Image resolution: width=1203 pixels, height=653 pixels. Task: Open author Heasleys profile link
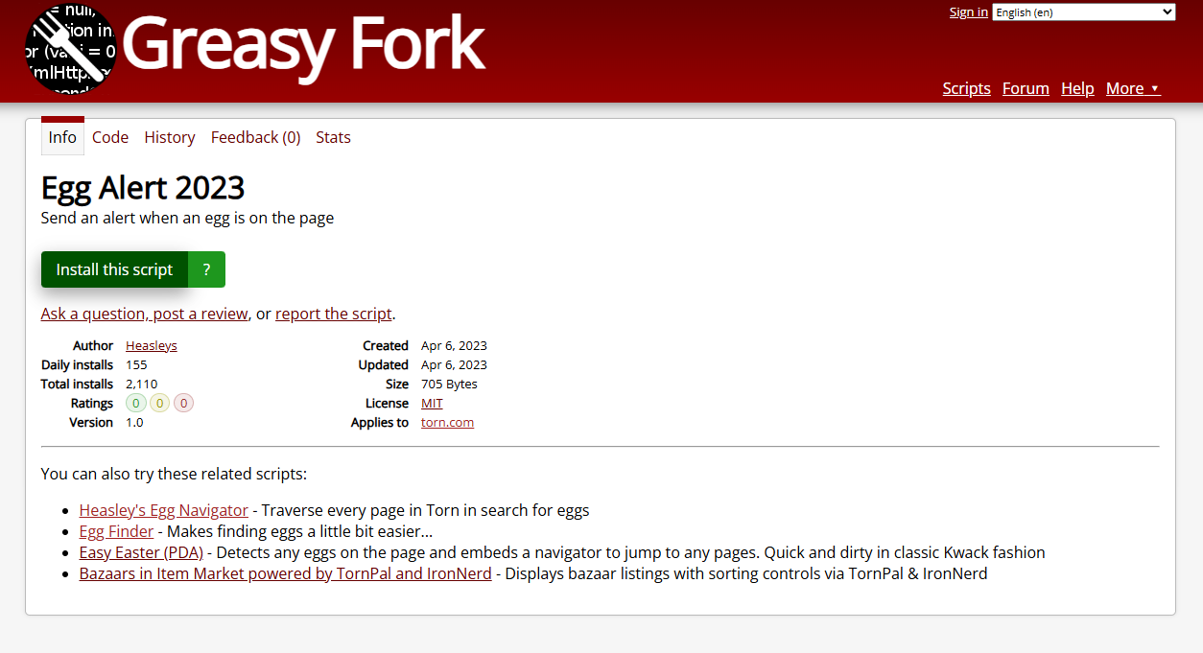point(152,345)
